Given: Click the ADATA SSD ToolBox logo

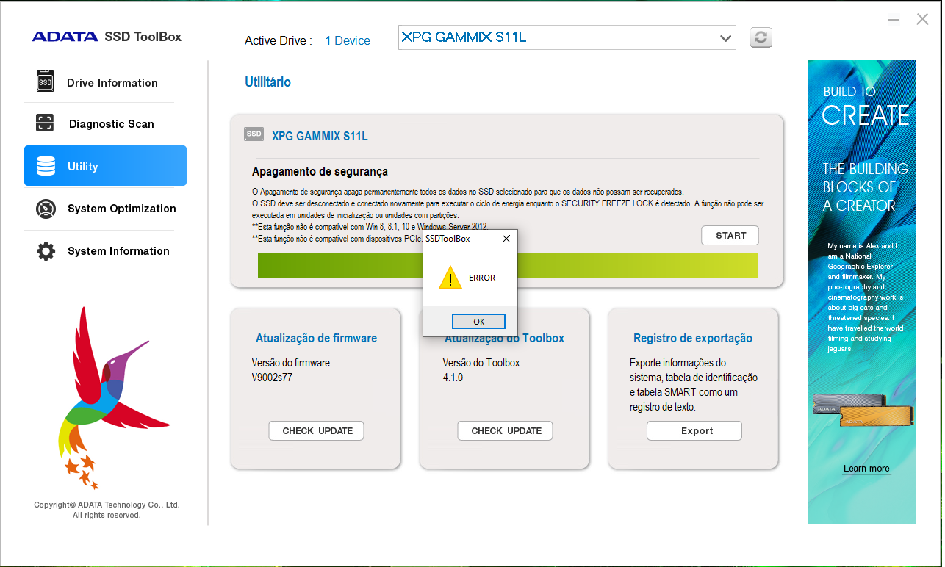Looking at the screenshot, I should (107, 37).
